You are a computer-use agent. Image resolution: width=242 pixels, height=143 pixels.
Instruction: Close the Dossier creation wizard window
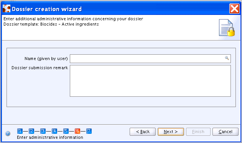[234, 9]
